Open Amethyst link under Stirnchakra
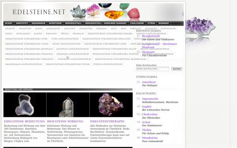 [x=149, y=82]
